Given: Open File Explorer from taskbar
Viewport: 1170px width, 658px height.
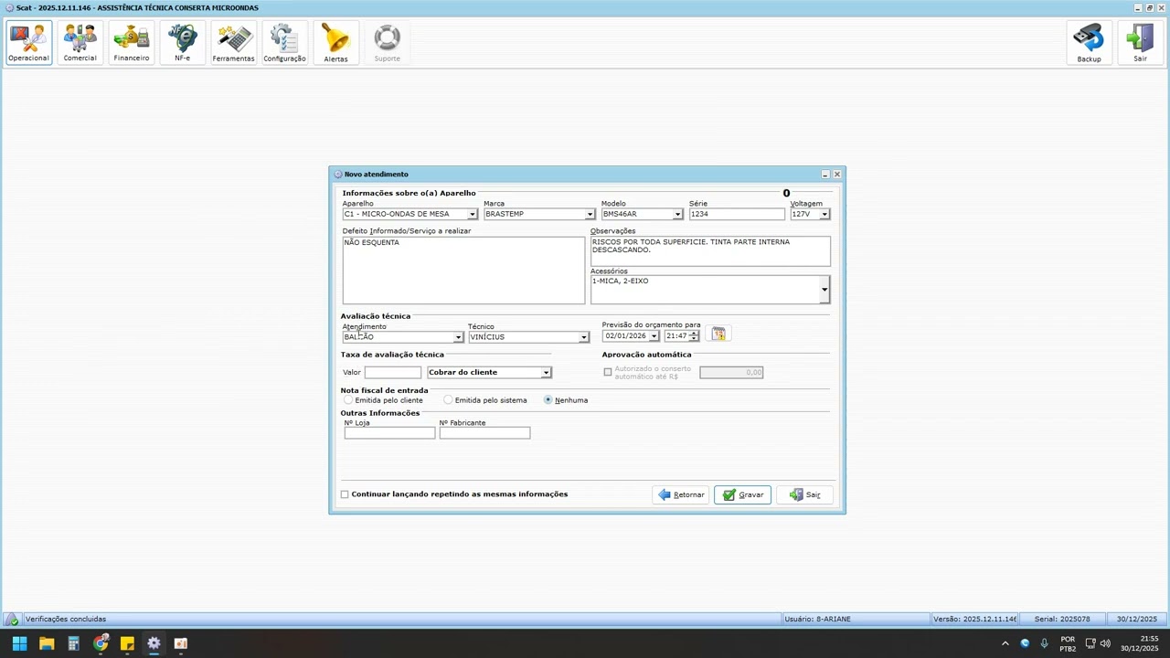Looking at the screenshot, I should [x=47, y=643].
